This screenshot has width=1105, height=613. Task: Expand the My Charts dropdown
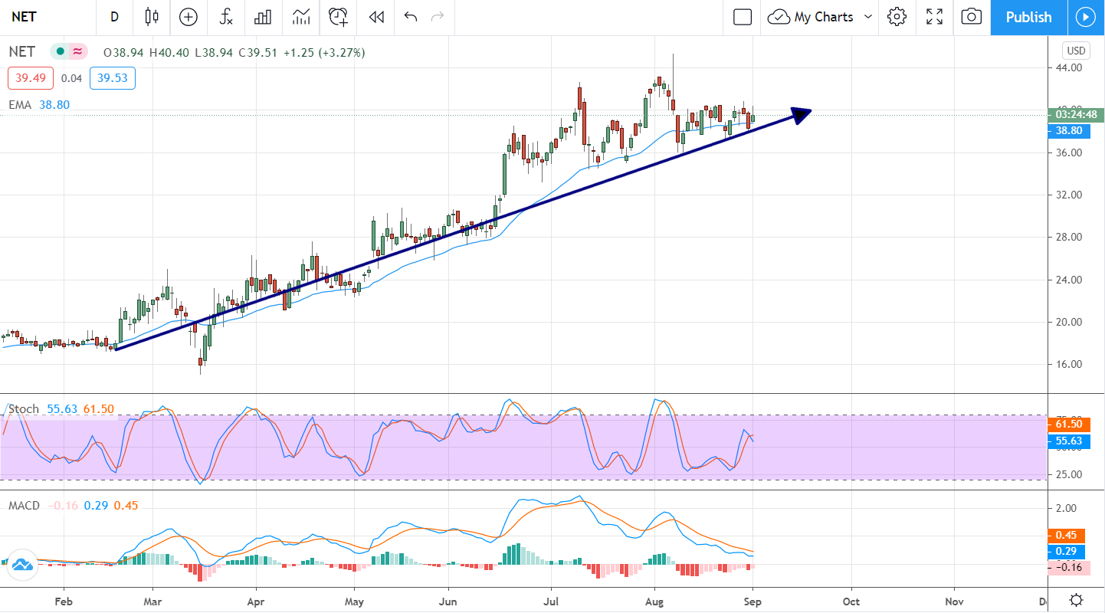[x=819, y=17]
